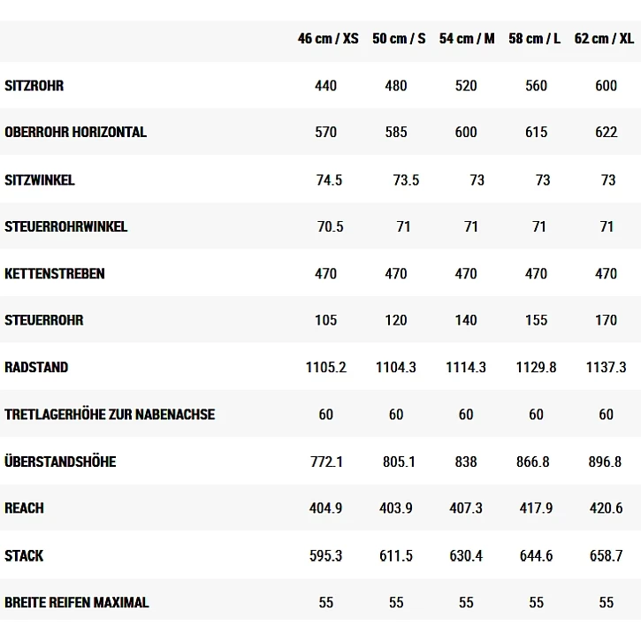Select the TRETLAGERHÖHE ZUR NABENACHSE label
The image size is (641, 641).
tap(110, 414)
